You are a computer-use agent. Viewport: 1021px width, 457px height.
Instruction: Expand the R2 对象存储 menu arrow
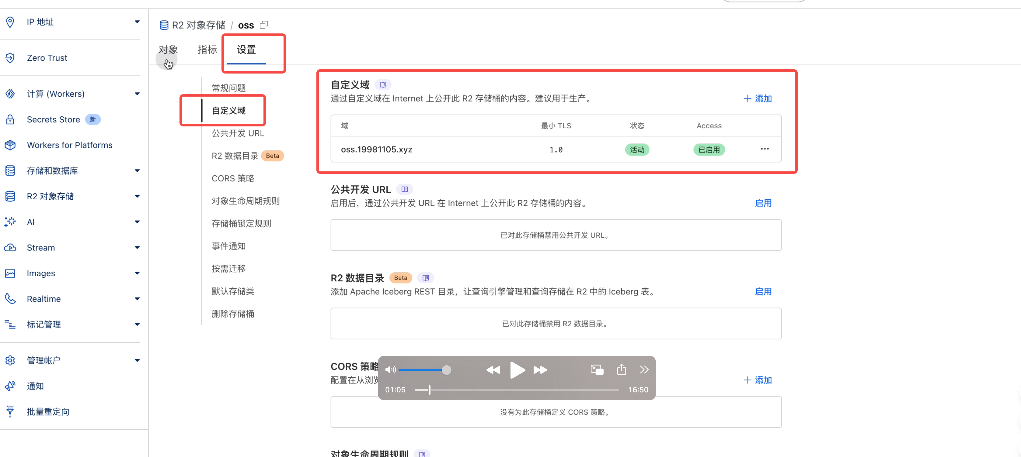pos(137,196)
